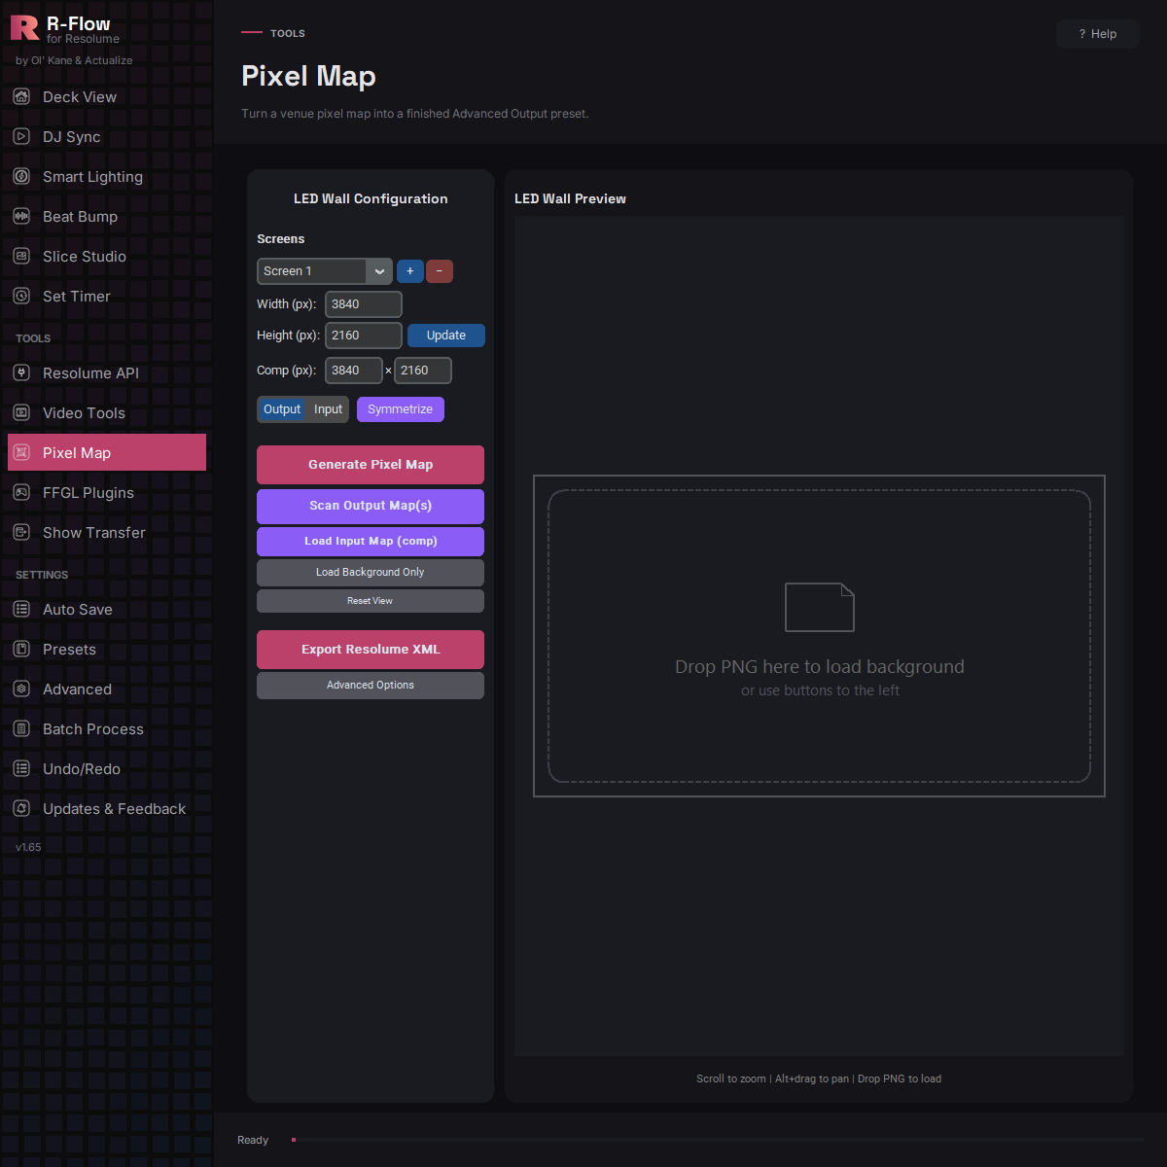This screenshot has width=1167, height=1167.
Task: Click the DJ Sync sidebar icon
Action: (x=21, y=136)
